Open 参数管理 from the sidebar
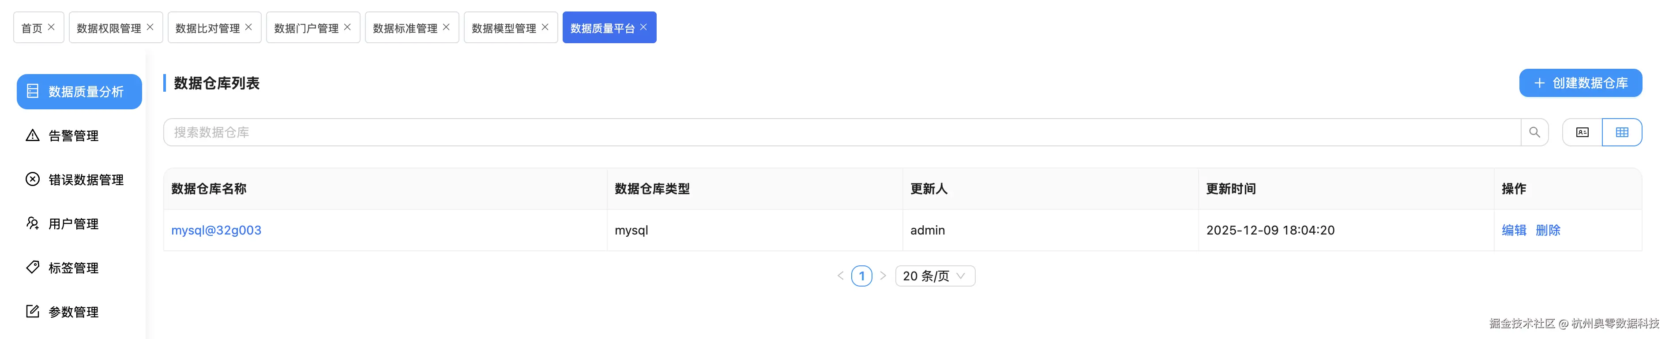The height and width of the screenshot is (339, 1669). (73, 312)
